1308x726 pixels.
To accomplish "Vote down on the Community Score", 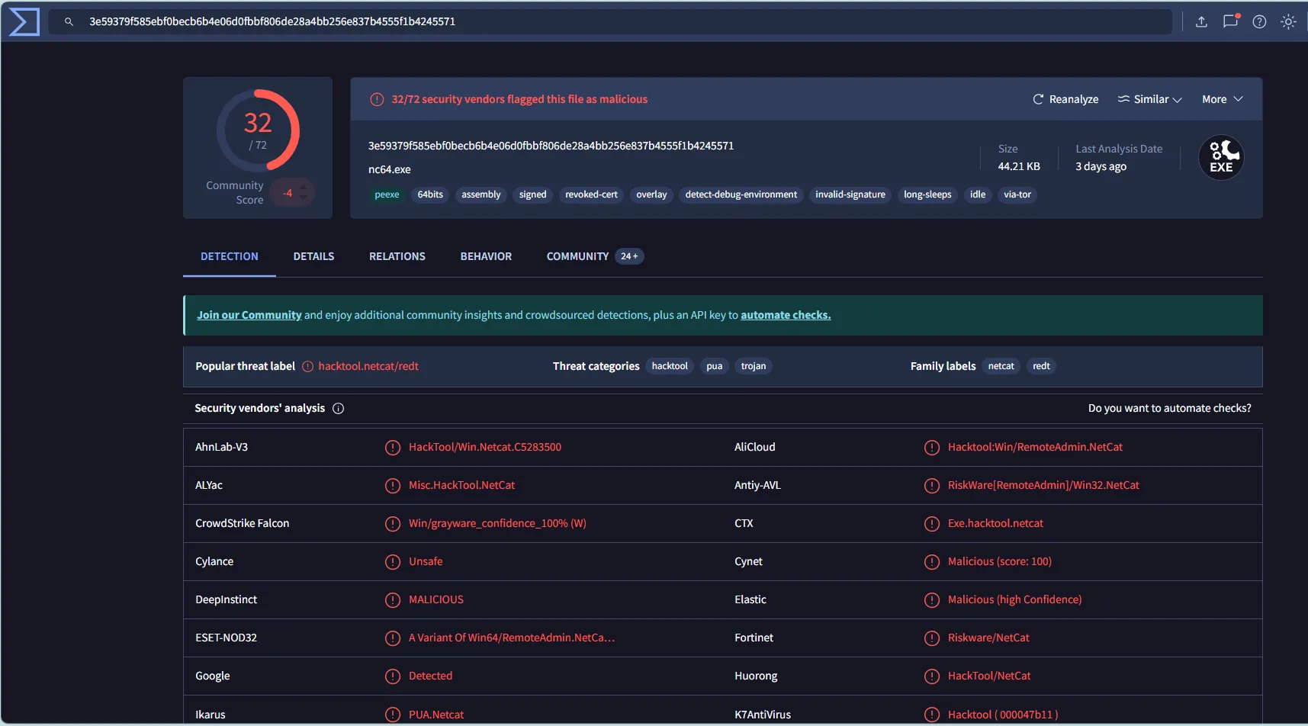I will pyautogui.click(x=304, y=198).
